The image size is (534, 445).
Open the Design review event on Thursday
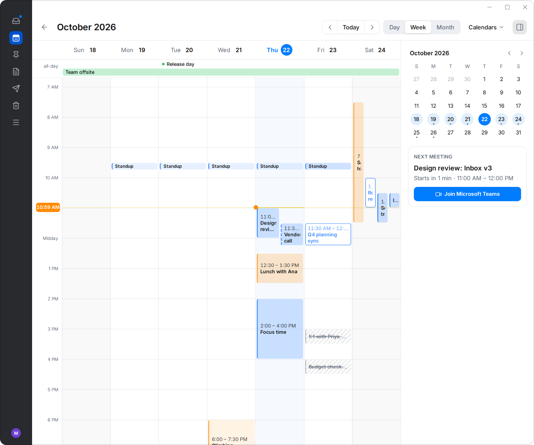pyautogui.click(x=268, y=223)
